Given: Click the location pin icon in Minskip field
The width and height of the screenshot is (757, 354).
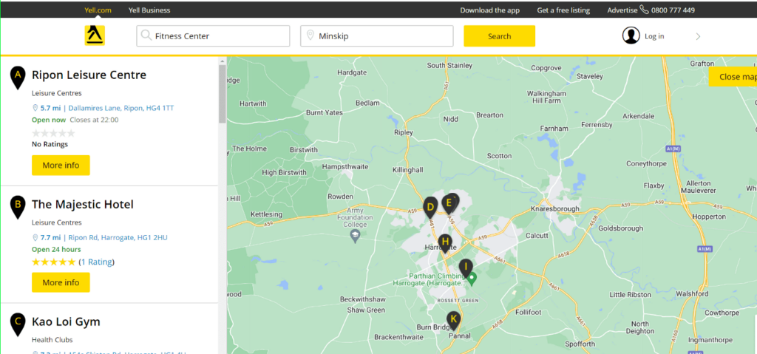Looking at the screenshot, I should (x=310, y=35).
